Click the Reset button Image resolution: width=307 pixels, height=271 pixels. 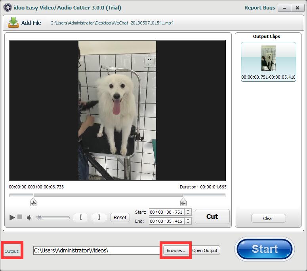[x=120, y=217]
